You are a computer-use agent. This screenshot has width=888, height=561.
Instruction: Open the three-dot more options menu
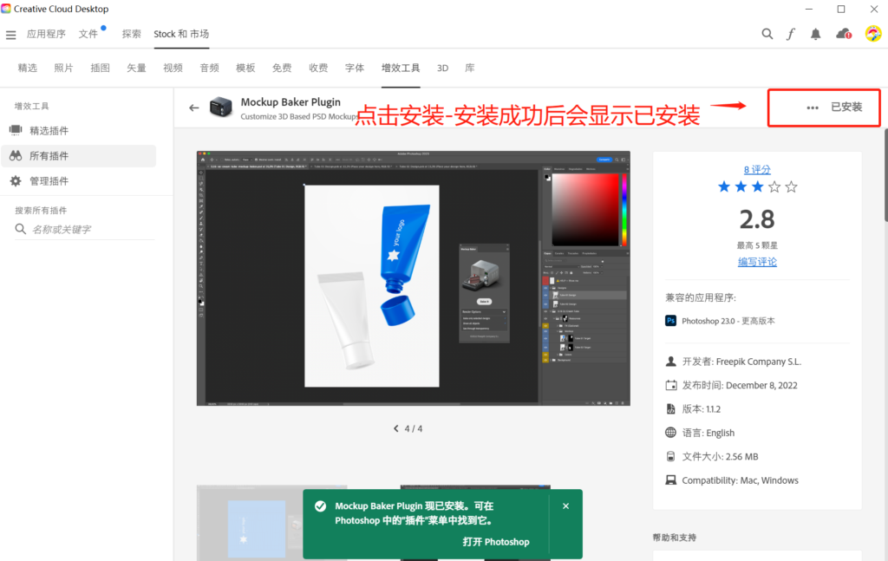[x=813, y=108]
